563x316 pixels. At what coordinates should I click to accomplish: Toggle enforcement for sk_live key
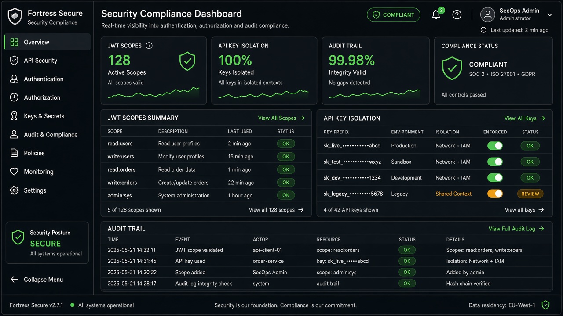click(495, 146)
